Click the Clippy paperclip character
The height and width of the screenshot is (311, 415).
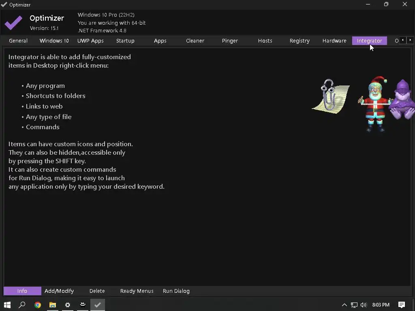[331, 96]
